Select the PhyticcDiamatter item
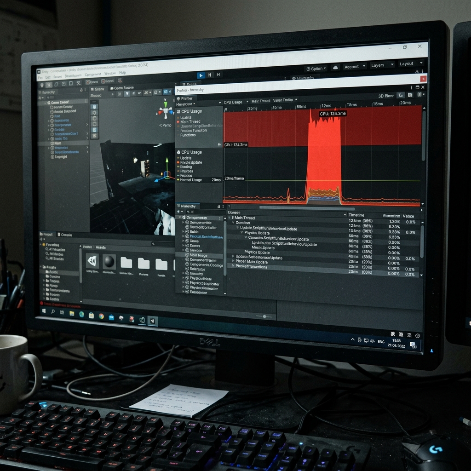 204,288
